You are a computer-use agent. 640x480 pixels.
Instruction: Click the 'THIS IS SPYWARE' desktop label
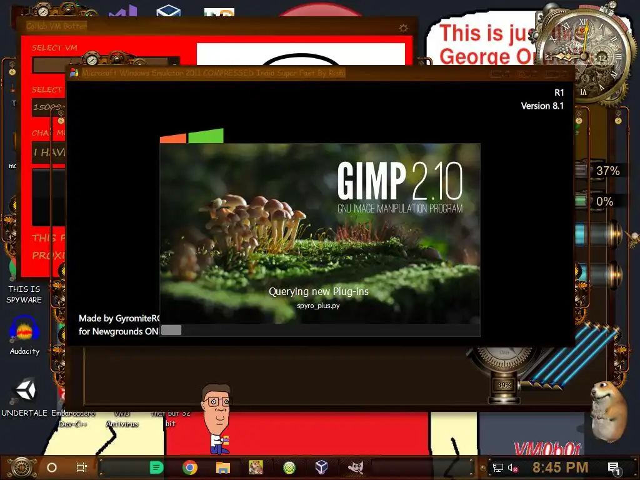coord(24,294)
